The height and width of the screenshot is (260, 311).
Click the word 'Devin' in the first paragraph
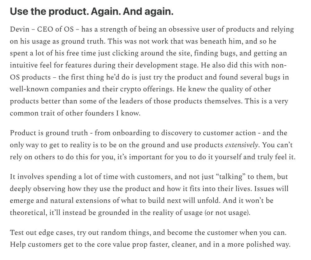pyautogui.click(x=19, y=29)
